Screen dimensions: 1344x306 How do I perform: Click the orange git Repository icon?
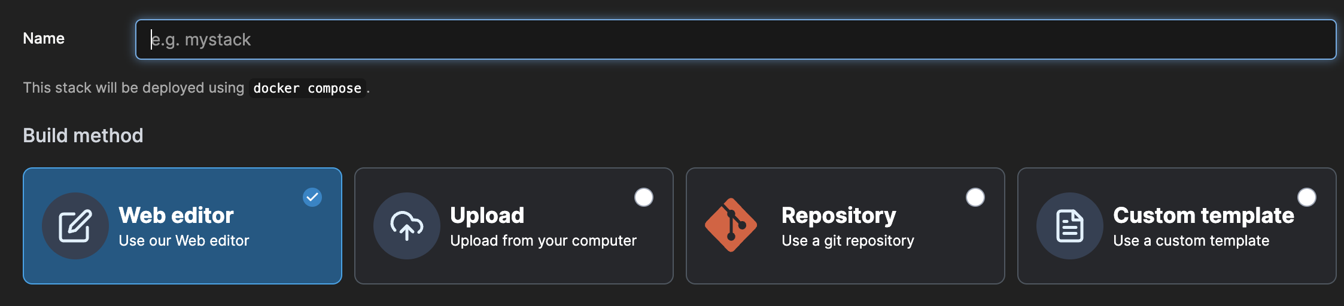pyautogui.click(x=731, y=225)
